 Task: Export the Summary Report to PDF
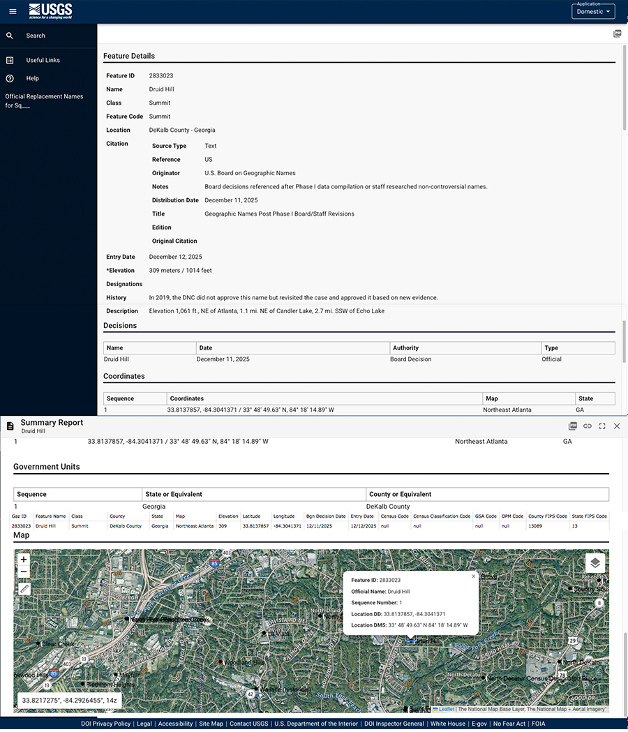click(572, 426)
